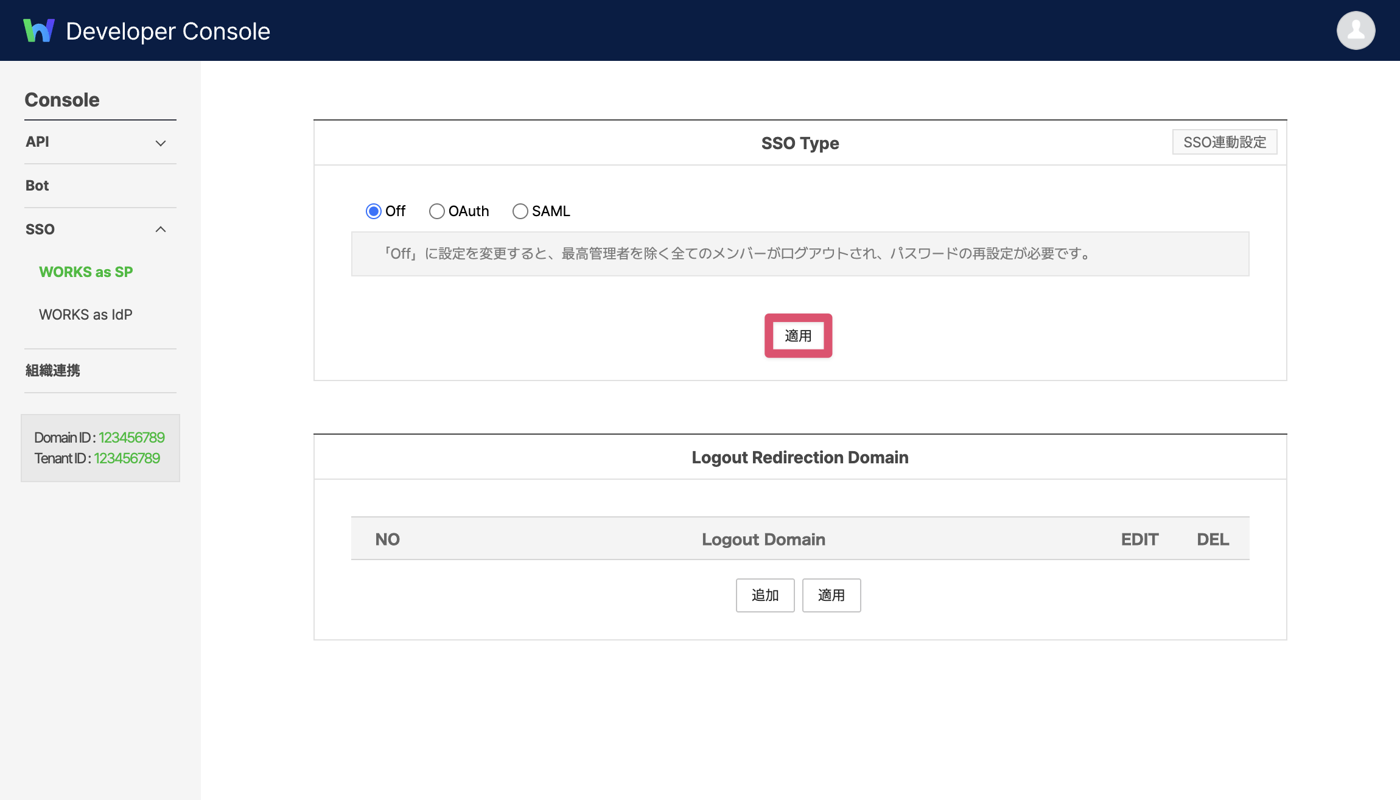The width and height of the screenshot is (1400, 800).
Task: Click the NO column header
Action: coord(387,539)
